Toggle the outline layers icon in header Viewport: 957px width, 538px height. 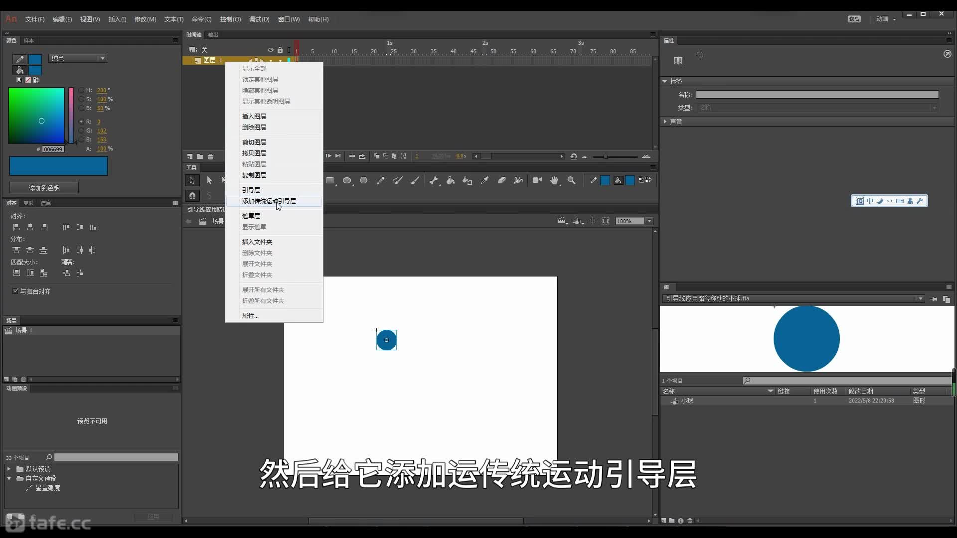[x=289, y=50]
